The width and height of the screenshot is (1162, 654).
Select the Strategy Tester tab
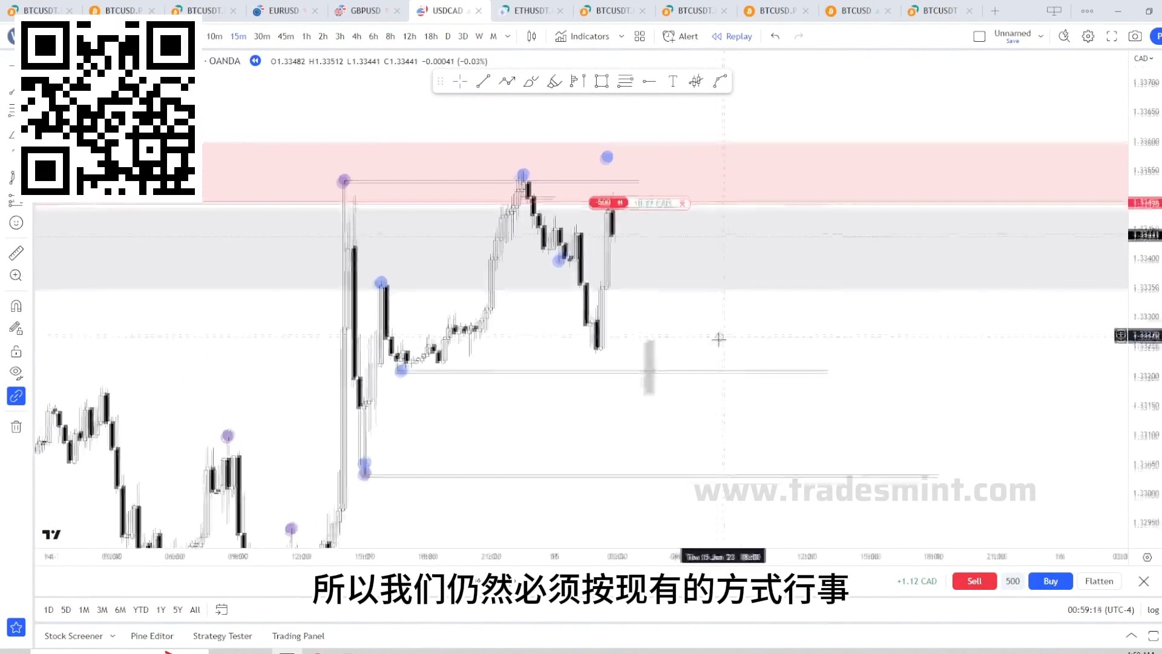[222, 636]
